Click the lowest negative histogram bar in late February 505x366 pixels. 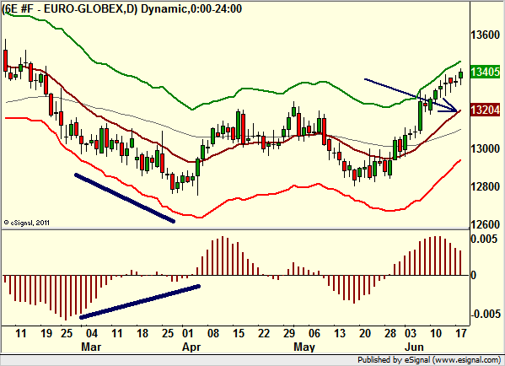tap(66, 298)
